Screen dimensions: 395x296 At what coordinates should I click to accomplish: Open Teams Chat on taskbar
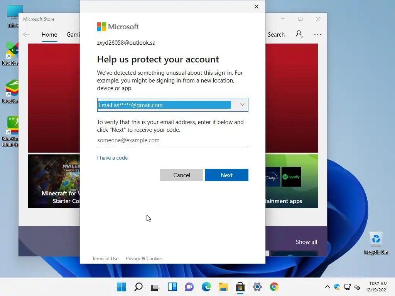click(x=189, y=287)
